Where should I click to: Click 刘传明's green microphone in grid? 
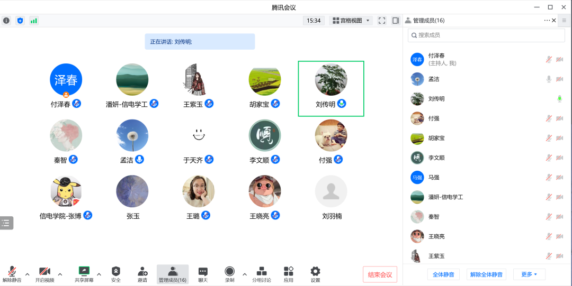(x=342, y=104)
